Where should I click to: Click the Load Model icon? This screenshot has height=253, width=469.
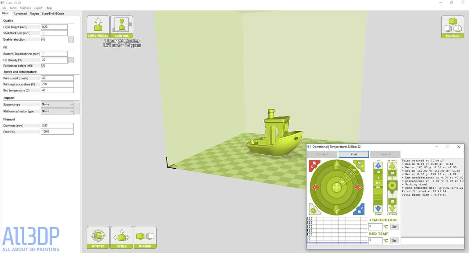coord(98,27)
